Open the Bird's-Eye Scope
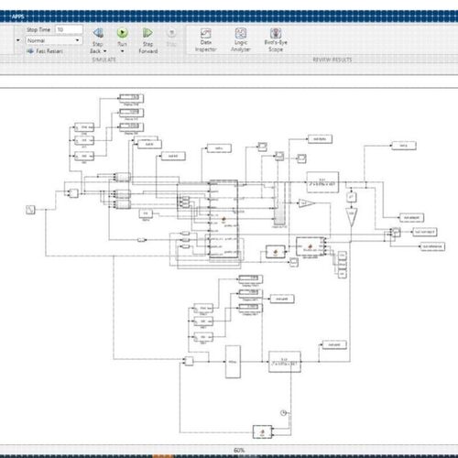This screenshot has width=458, height=458. [x=276, y=33]
